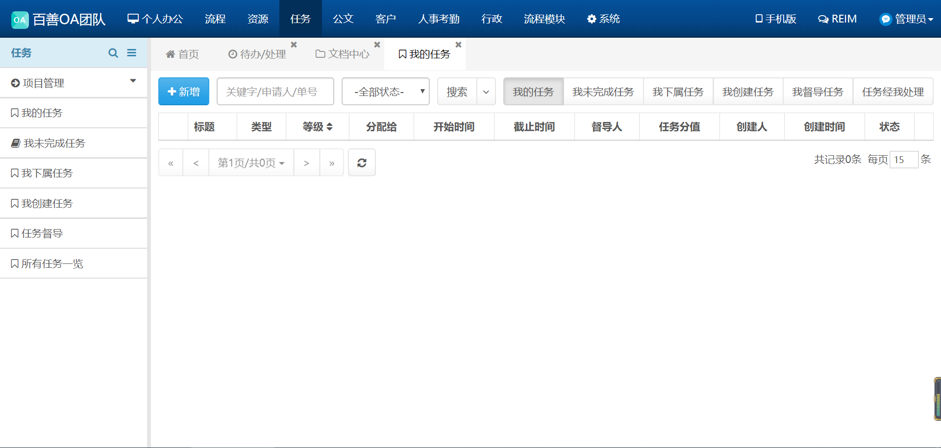Switch to 手机版 mobile view

point(775,19)
